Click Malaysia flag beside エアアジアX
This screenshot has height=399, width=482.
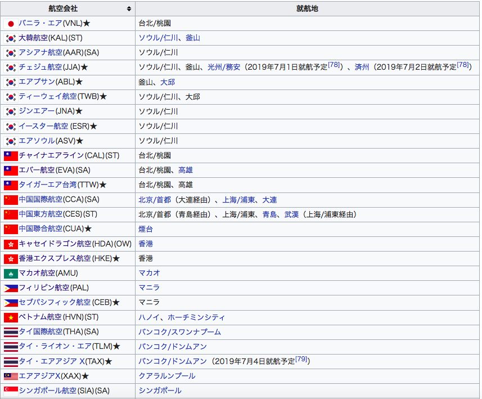pos(11,376)
